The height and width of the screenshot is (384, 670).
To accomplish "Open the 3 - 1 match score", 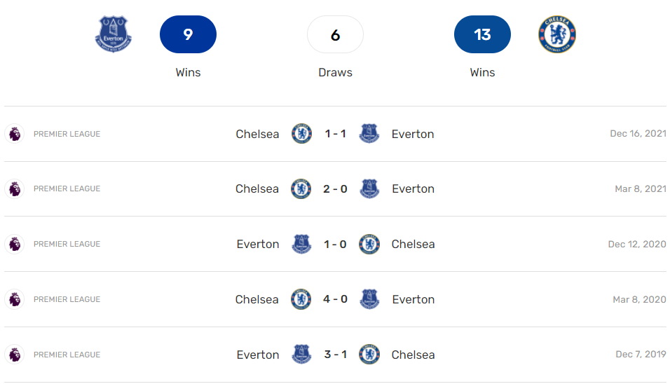I will [x=336, y=355].
